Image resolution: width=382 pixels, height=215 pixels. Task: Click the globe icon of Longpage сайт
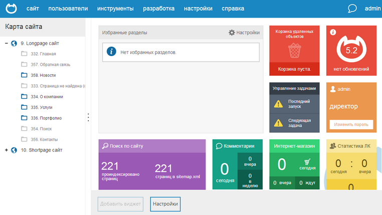pyautogui.click(x=14, y=43)
